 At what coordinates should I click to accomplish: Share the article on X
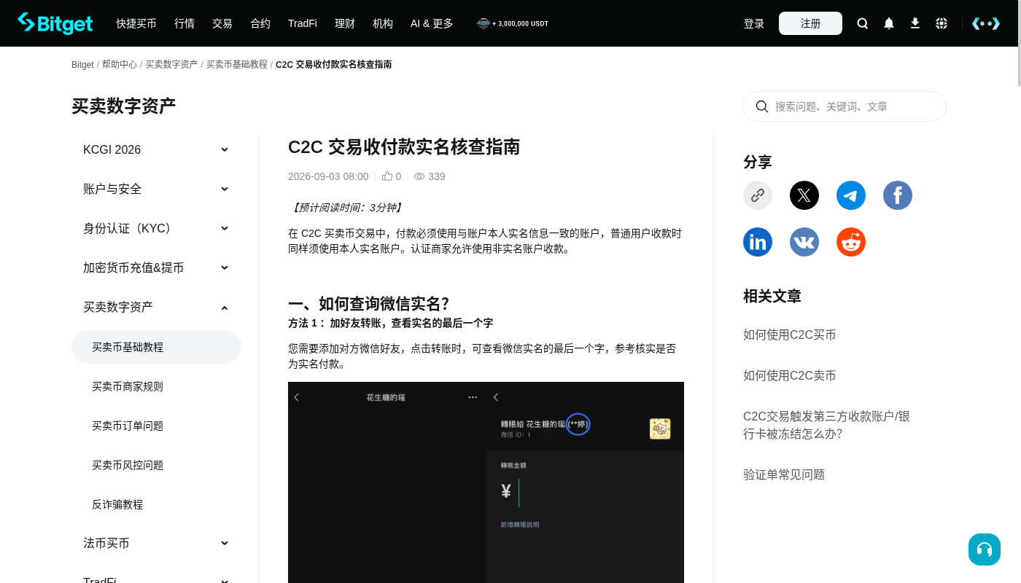pos(804,195)
